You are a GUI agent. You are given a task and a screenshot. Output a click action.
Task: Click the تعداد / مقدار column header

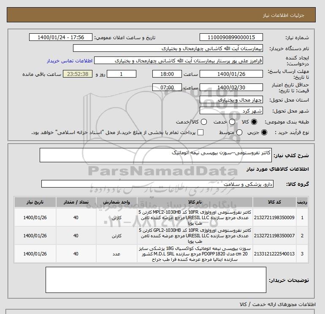point(76,202)
